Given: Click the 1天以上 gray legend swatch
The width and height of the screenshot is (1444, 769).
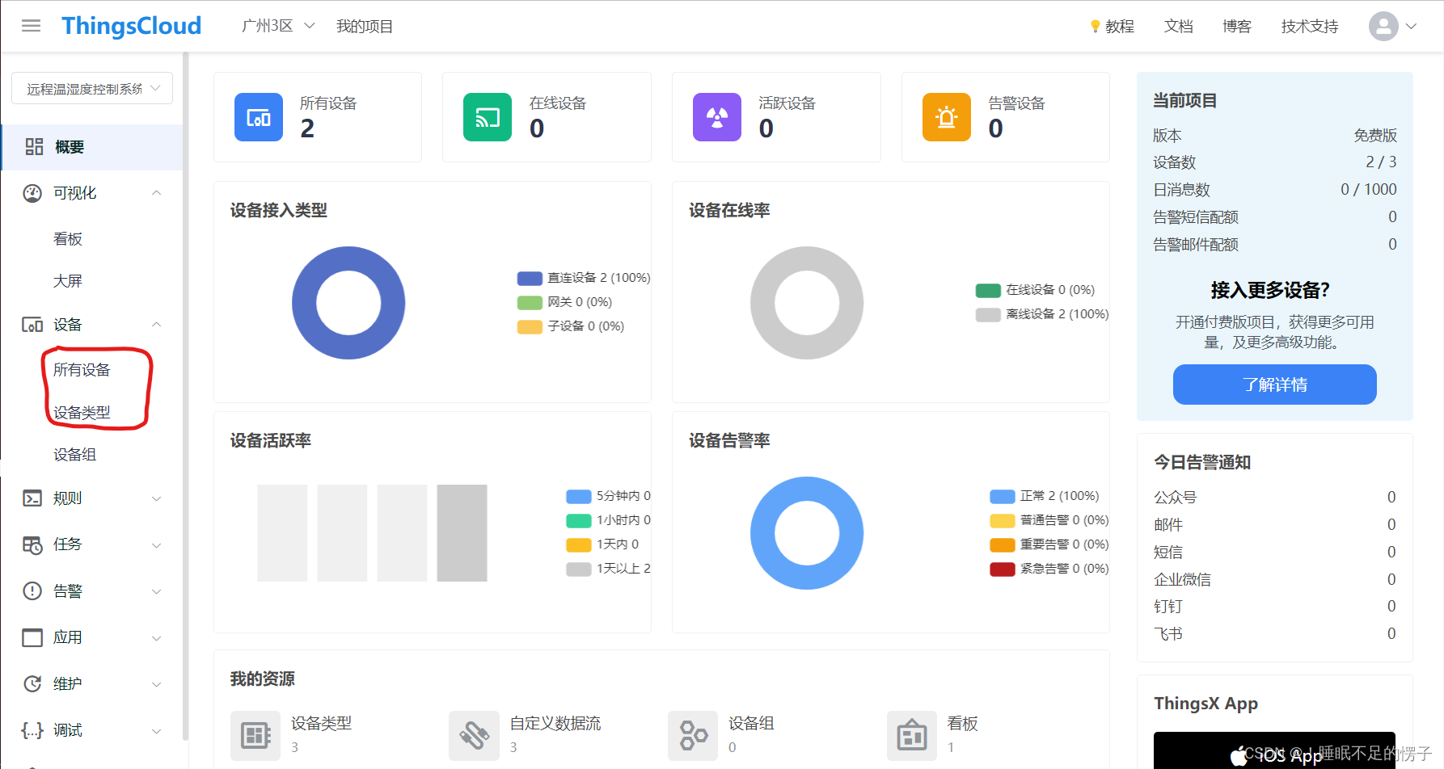Looking at the screenshot, I should (579, 569).
